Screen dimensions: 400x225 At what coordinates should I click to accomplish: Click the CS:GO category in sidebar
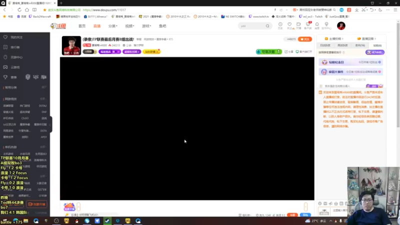[25, 118]
